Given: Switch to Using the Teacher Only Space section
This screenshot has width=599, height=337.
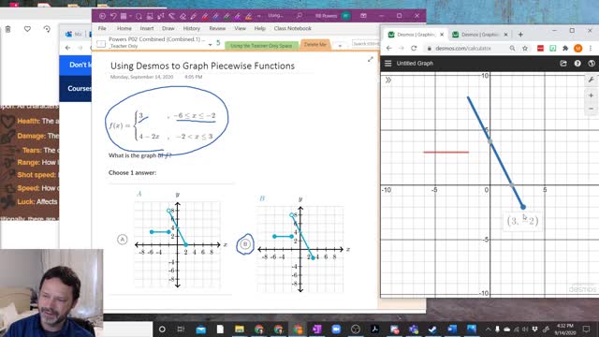Looking at the screenshot, I should point(261,46).
